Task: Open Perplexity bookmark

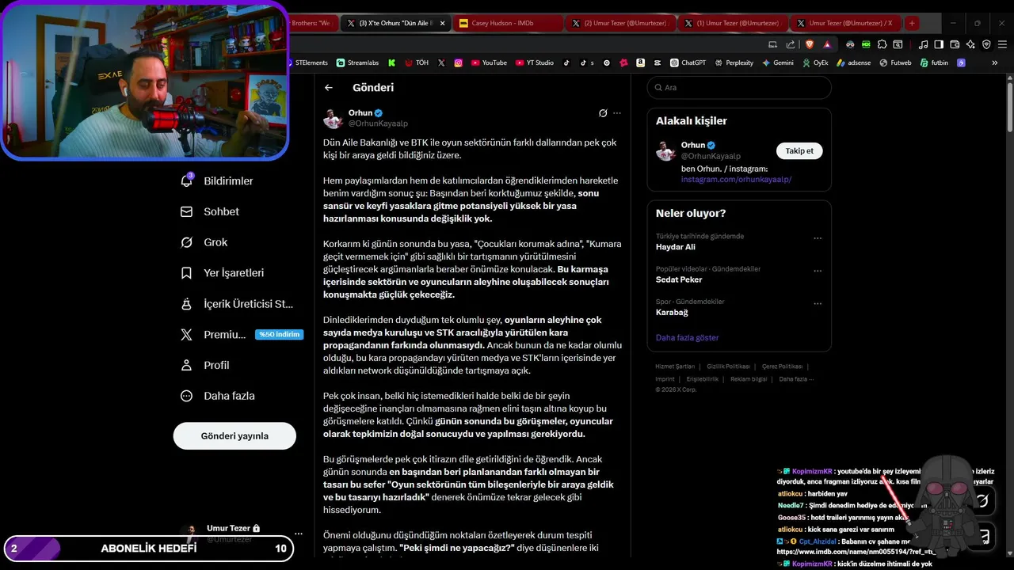Action: click(x=734, y=63)
